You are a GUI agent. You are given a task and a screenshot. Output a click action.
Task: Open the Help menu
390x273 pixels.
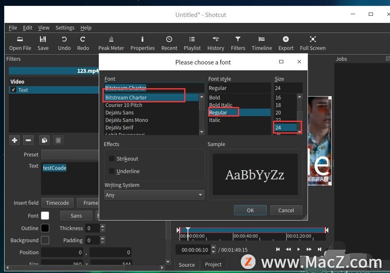86,28
